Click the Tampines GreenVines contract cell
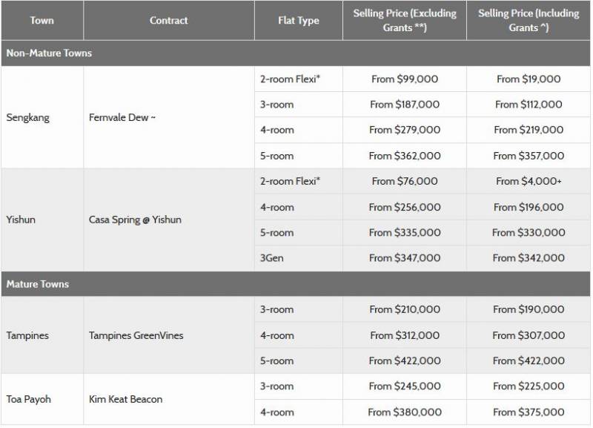This screenshot has height=428, width=593. click(x=136, y=335)
